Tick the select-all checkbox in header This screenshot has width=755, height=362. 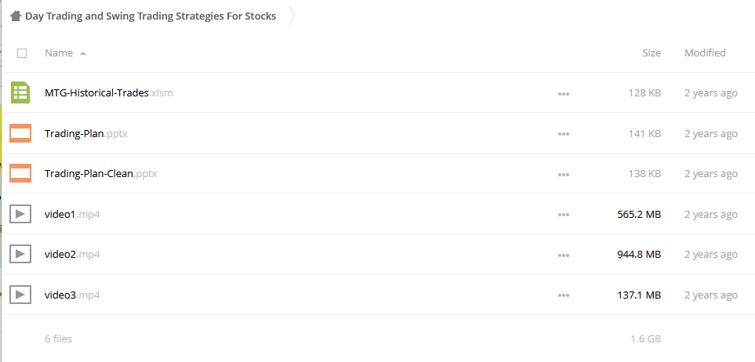pos(22,53)
